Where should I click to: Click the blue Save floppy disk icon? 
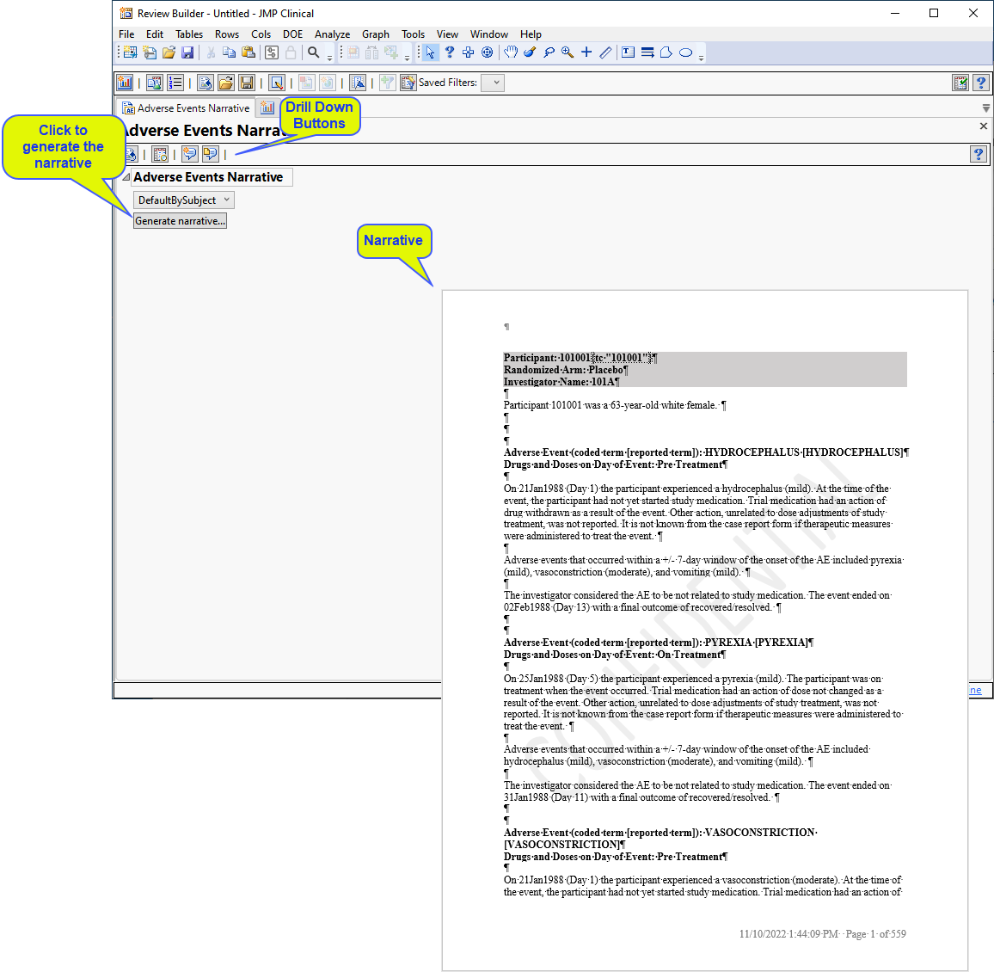point(187,52)
